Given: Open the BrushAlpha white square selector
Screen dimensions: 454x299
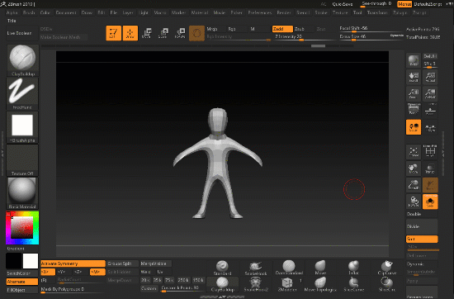Looking at the screenshot, I should [22, 126].
